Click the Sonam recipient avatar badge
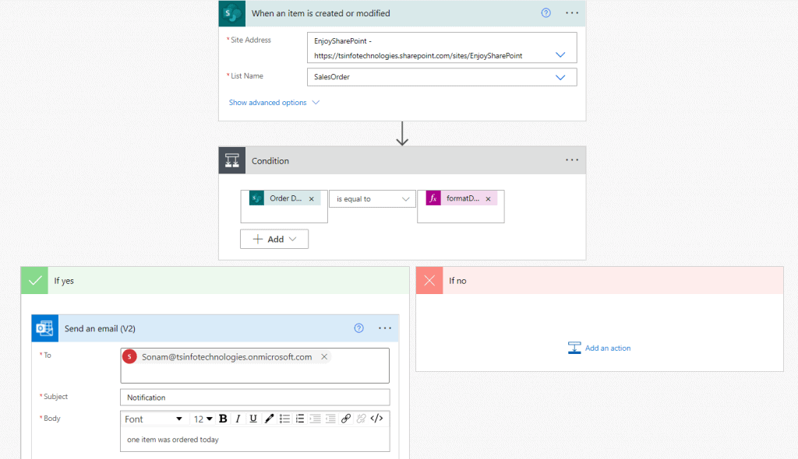Viewport: 798px width, 459px height. tap(129, 357)
